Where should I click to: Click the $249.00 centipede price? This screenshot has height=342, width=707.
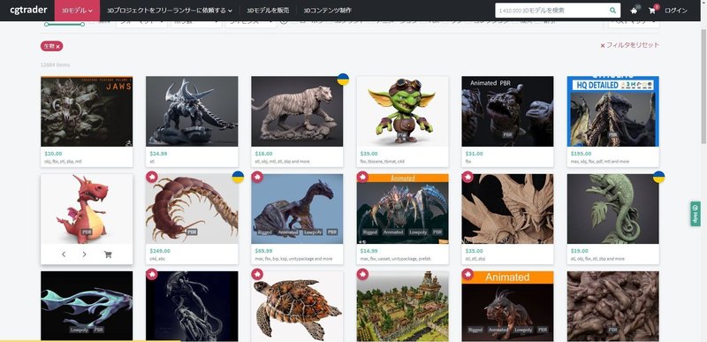coord(160,251)
